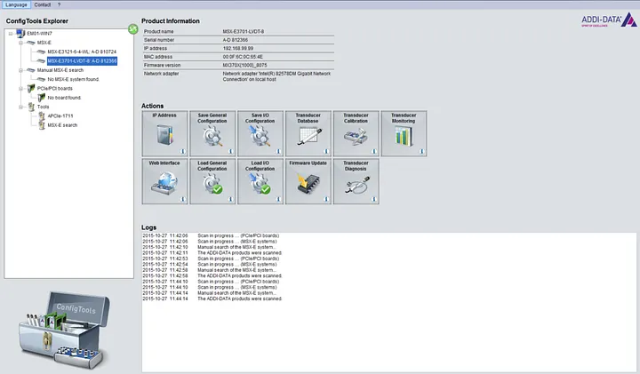Show info for Load General Configuration

click(x=230, y=199)
